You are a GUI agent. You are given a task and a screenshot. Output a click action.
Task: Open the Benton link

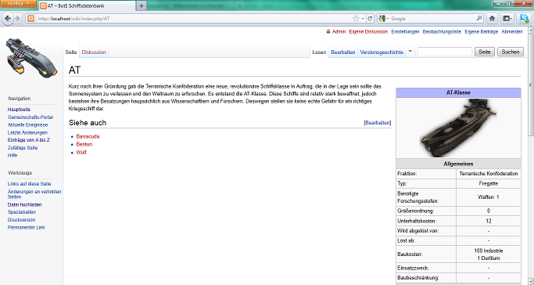click(x=84, y=144)
